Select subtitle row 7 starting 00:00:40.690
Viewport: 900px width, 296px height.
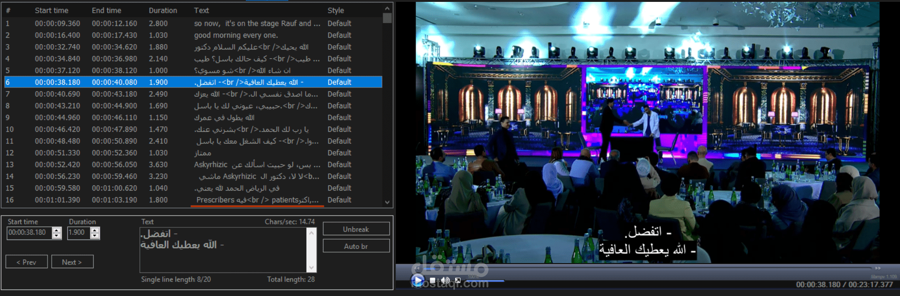[x=193, y=94]
